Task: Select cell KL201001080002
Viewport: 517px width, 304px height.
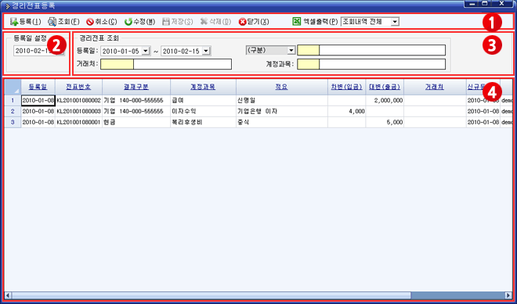Action: click(78, 100)
